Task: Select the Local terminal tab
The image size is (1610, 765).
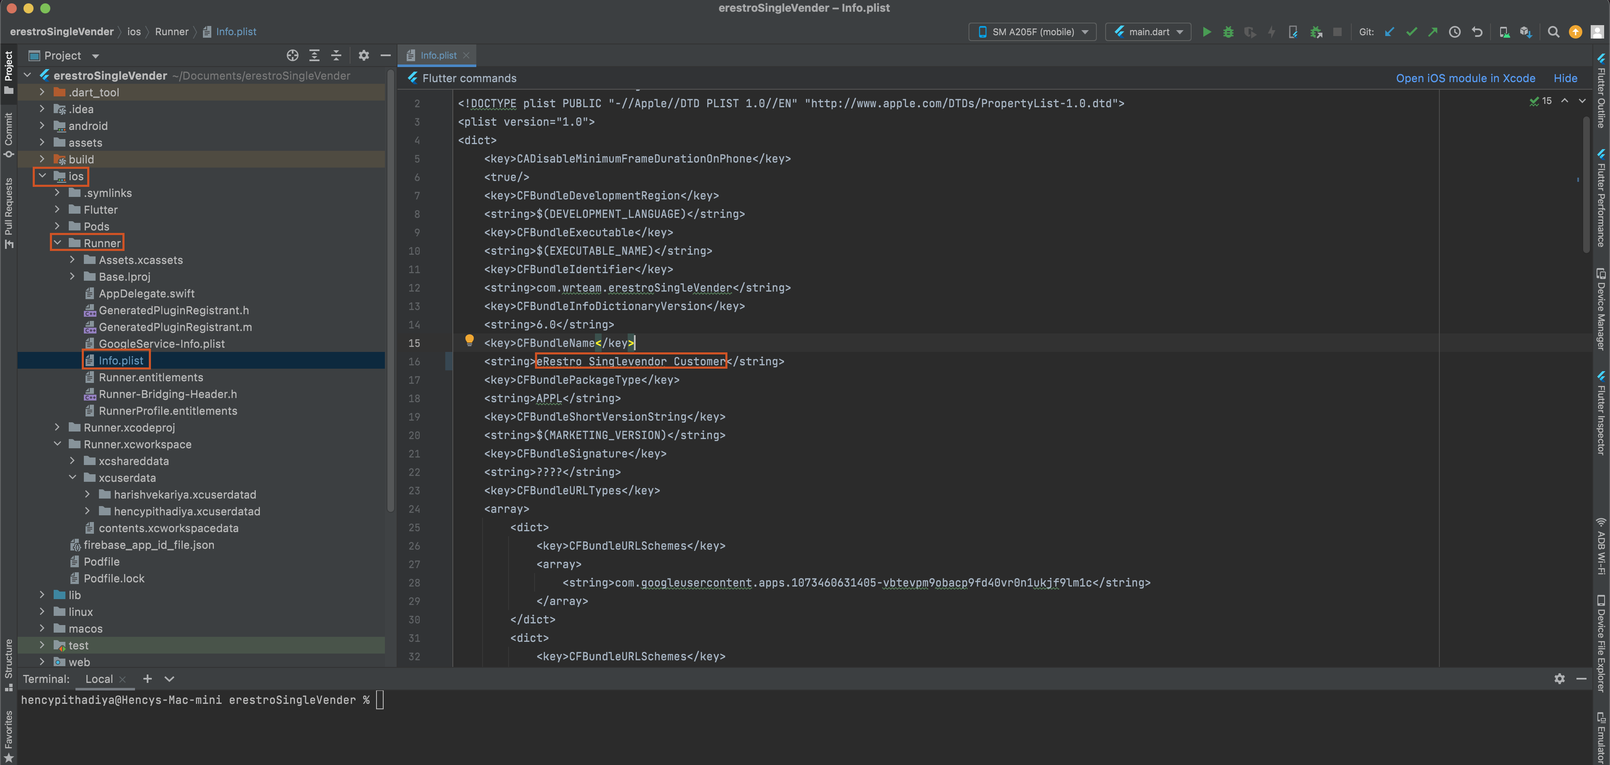Action: pos(99,679)
